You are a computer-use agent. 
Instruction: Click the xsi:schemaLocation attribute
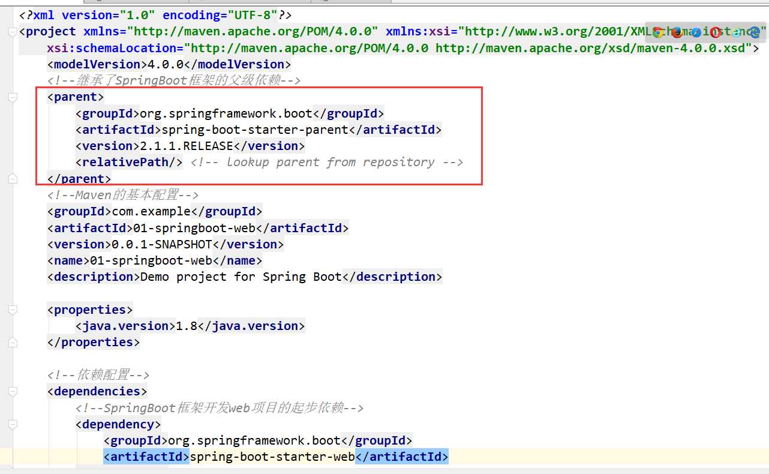[x=403, y=48]
